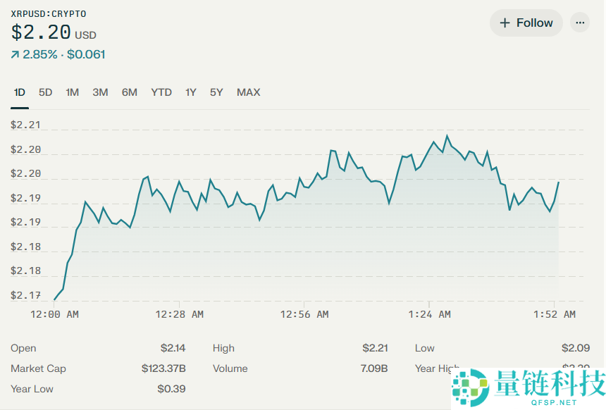Image resolution: width=606 pixels, height=410 pixels.
Task: Click the 2.85% · $0.061 change text
Action: 63,54
